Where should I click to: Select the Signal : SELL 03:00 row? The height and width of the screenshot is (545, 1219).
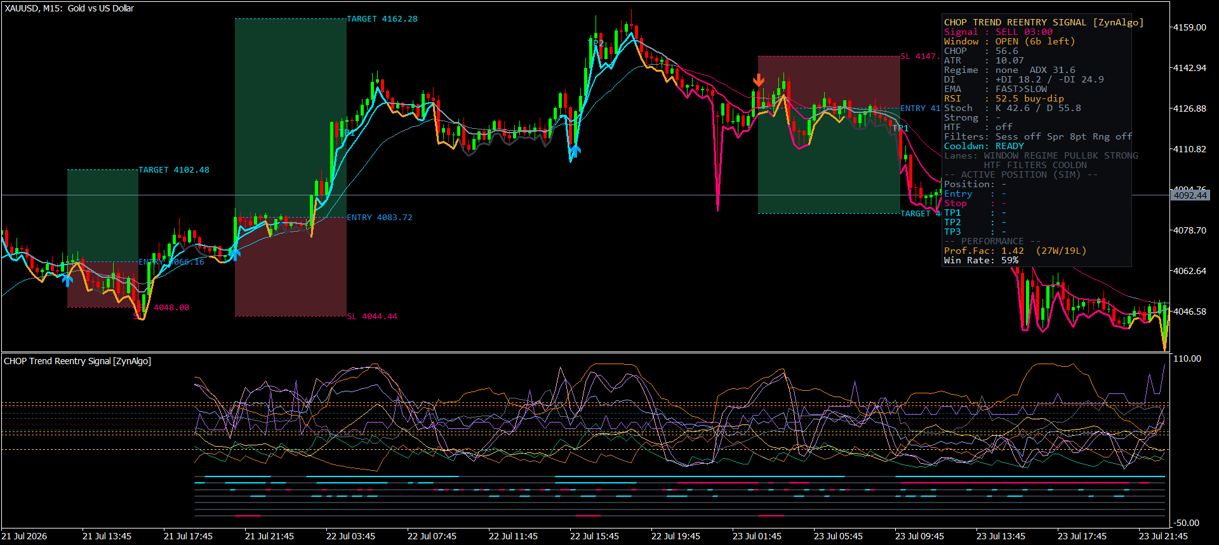[x=998, y=32]
